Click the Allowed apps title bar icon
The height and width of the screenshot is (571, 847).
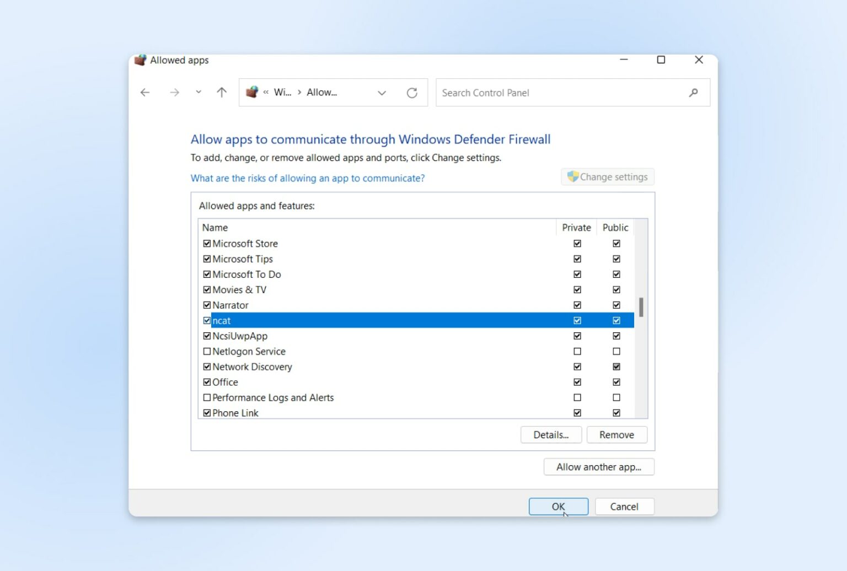click(x=141, y=60)
